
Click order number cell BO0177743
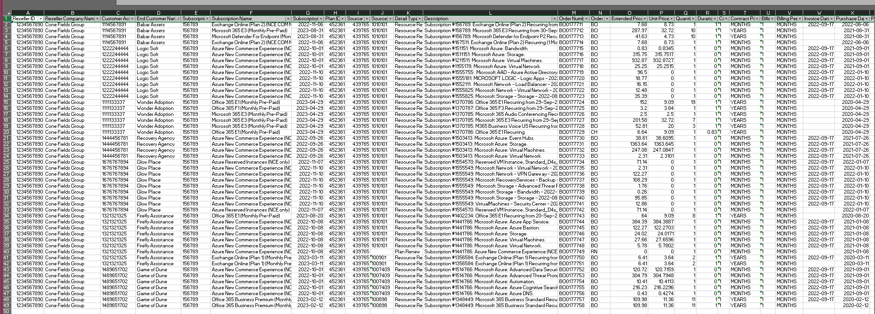click(x=574, y=216)
